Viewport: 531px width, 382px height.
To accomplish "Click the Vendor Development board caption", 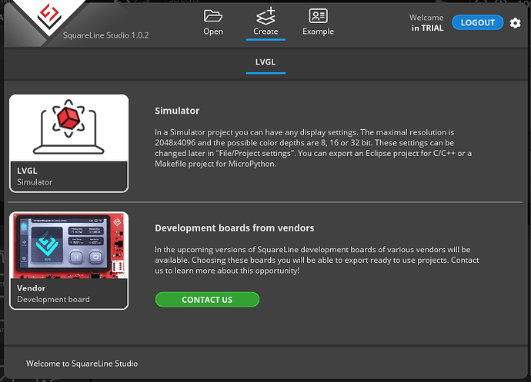I will (x=68, y=294).
